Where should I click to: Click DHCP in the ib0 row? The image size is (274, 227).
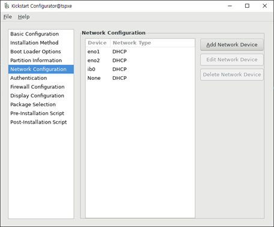(x=120, y=69)
